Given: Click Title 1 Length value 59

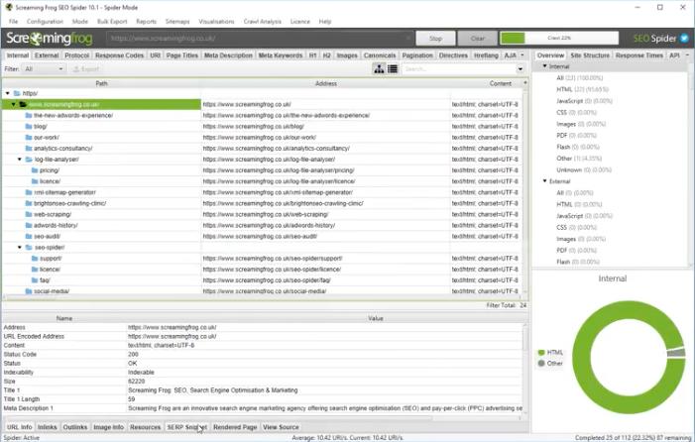Looking at the screenshot, I should point(131,399).
